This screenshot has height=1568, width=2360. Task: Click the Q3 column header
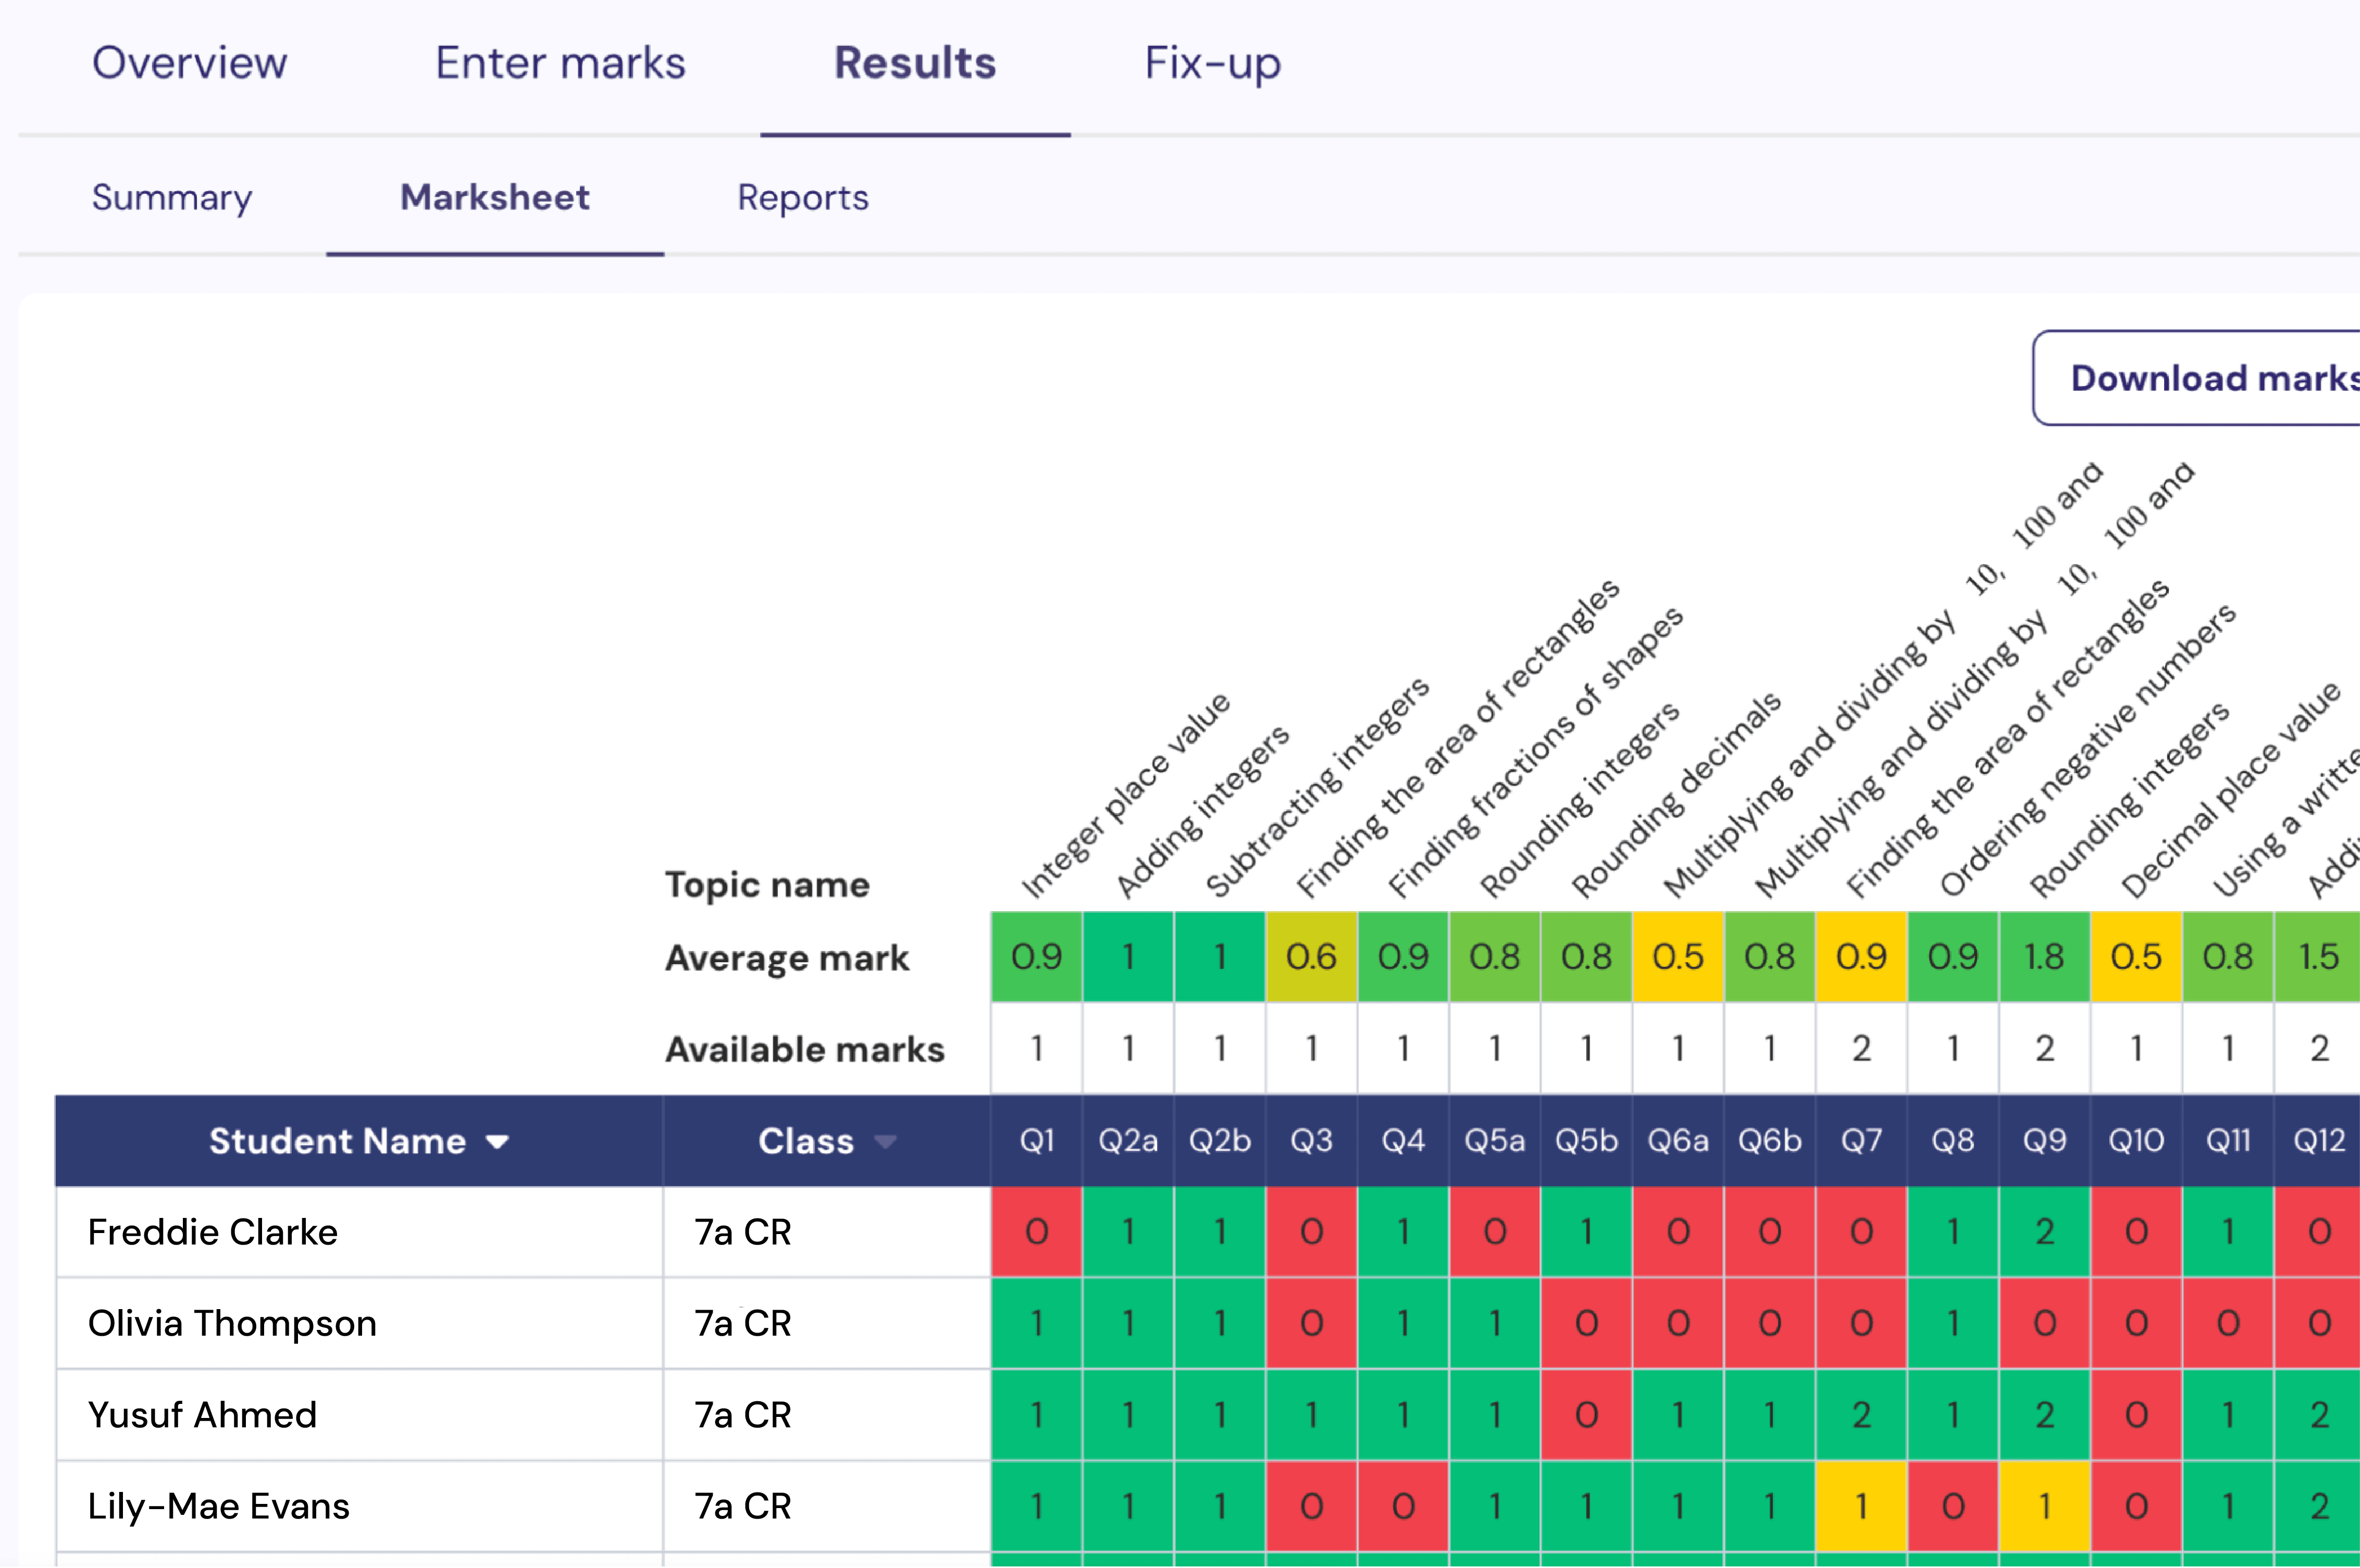[1311, 1141]
